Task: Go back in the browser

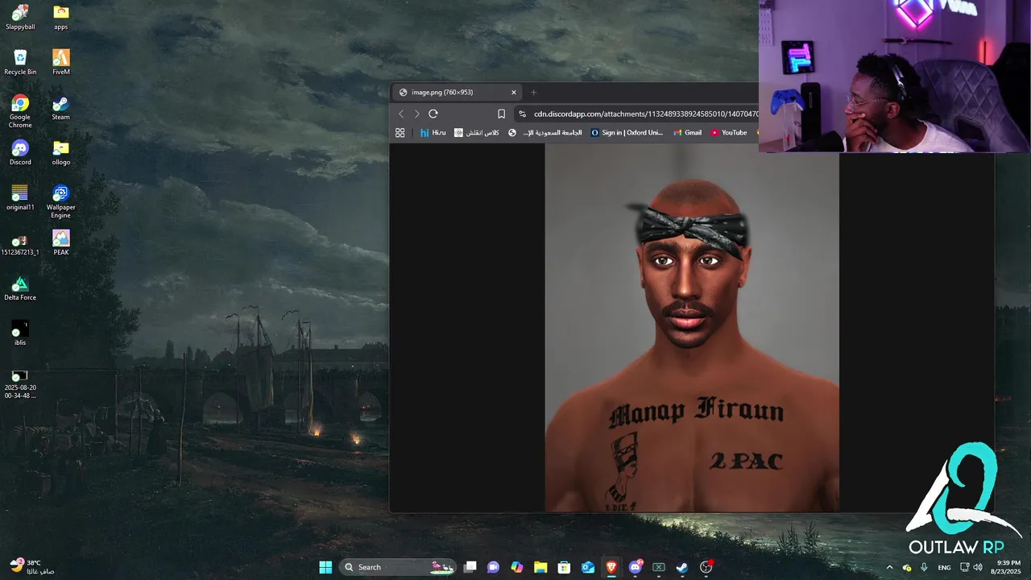Action: 401,114
